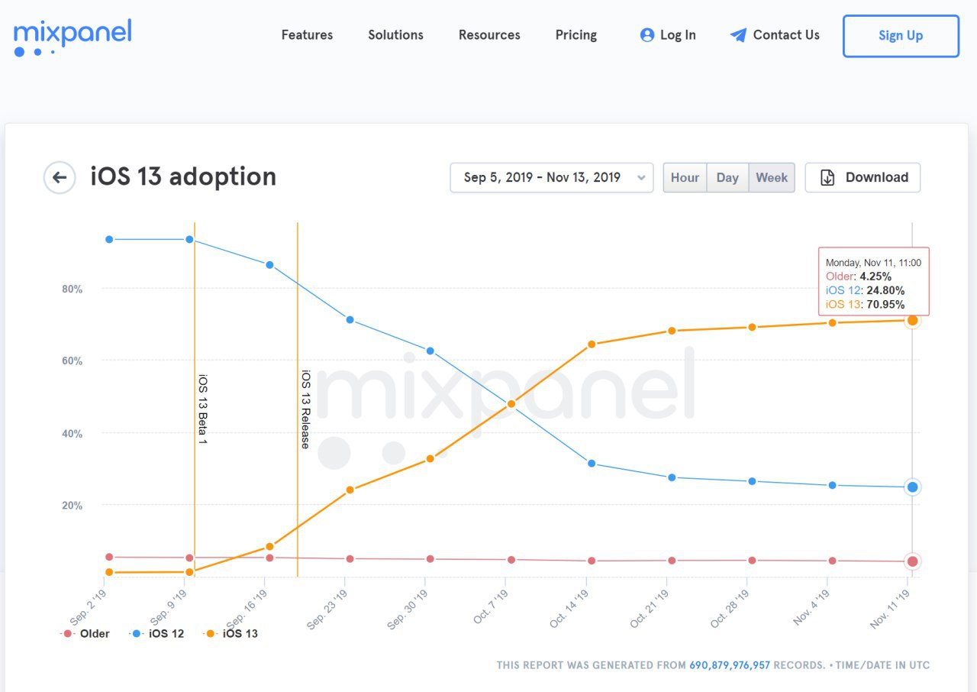Screen dimensions: 977x692
Task: Click the paper plane icon by Contact Us
Action: [x=738, y=35]
